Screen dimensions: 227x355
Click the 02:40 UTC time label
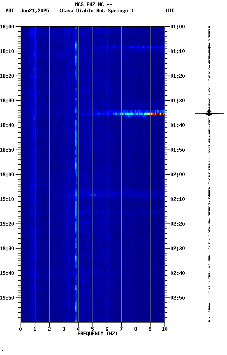178,273
